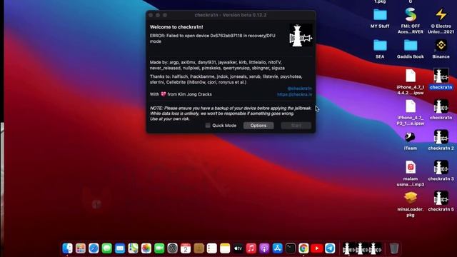Screen dimensions: 457x257
Task: Select the iPhone_4.7_P3 ipsw file
Action: tap(411, 113)
